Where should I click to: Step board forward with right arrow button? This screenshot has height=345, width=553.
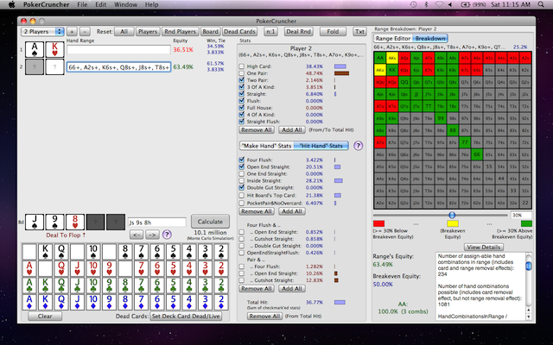(x=152, y=235)
